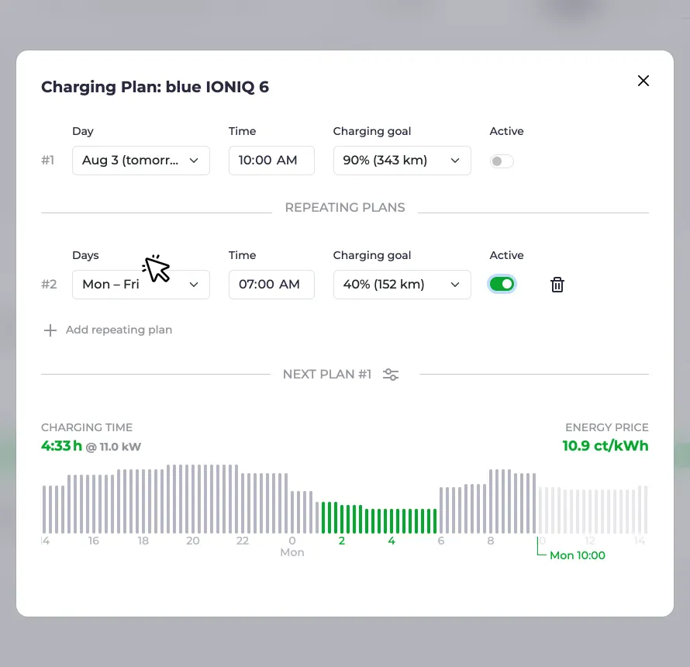
Task: Enable the Active toggle for plan #1
Action: tap(502, 161)
